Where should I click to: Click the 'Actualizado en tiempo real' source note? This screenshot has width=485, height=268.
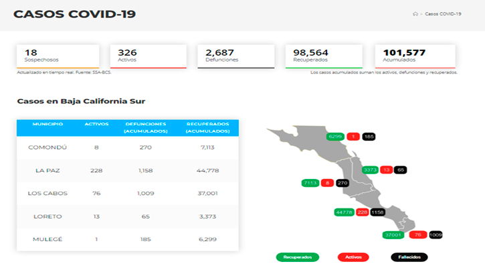click(64, 72)
